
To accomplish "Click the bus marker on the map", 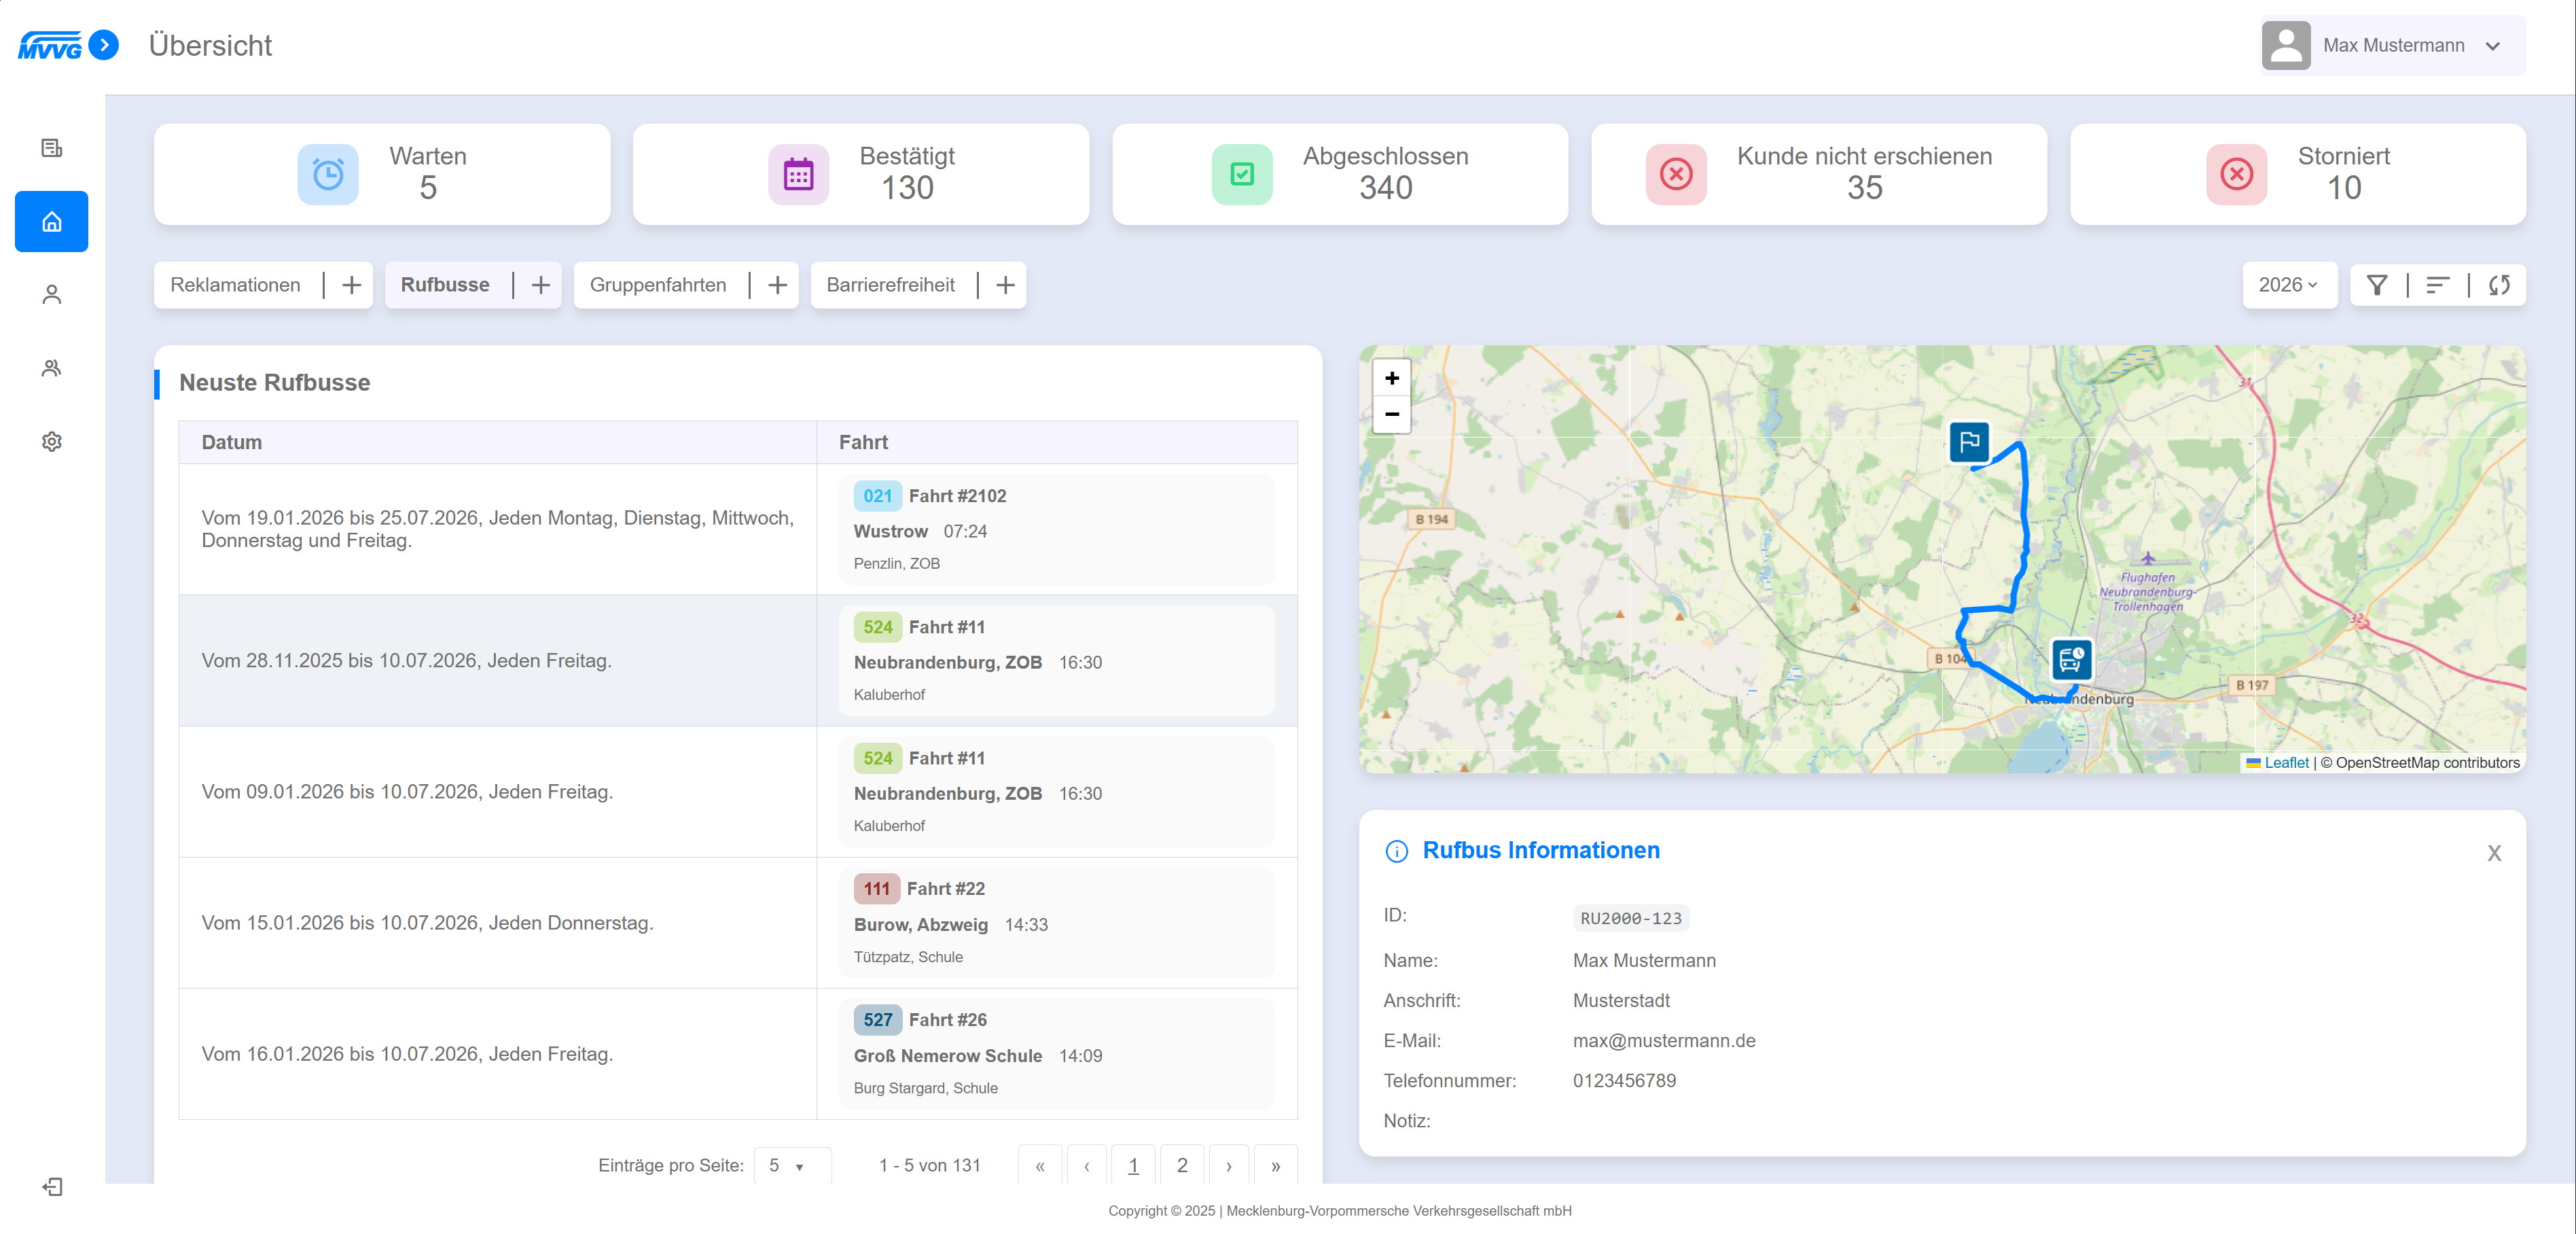I will (x=2071, y=659).
